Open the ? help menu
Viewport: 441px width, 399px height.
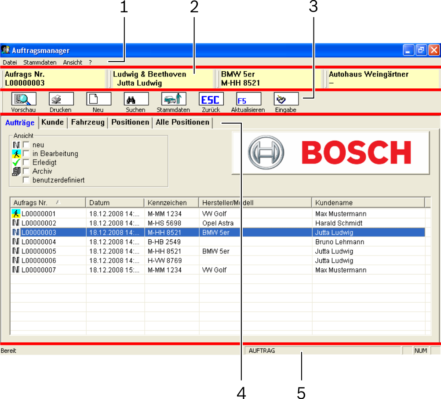[90, 62]
